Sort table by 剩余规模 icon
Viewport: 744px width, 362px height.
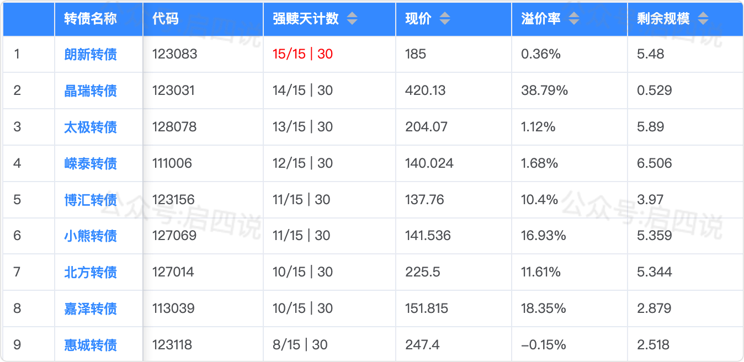(703, 19)
